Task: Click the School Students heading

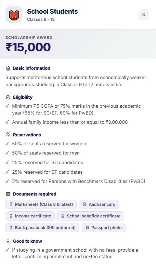Action: tap(53, 11)
